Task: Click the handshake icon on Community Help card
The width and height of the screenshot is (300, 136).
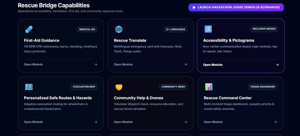Action: pyautogui.click(x=119, y=87)
